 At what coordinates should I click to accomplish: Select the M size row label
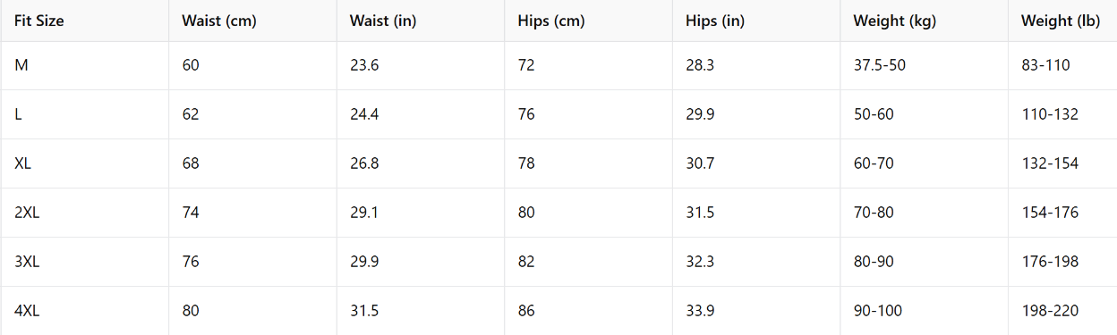(x=21, y=65)
